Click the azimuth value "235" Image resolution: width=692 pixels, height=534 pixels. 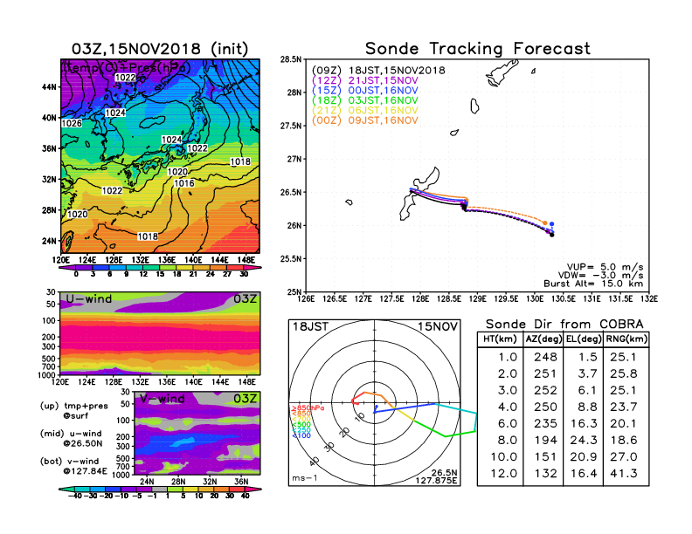pos(545,424)
